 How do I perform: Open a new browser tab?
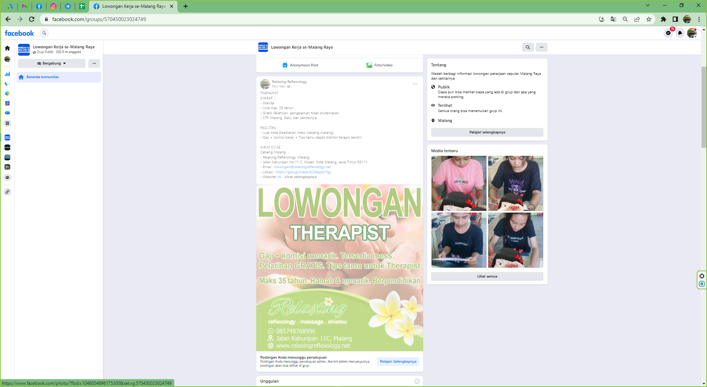(186, 6)
